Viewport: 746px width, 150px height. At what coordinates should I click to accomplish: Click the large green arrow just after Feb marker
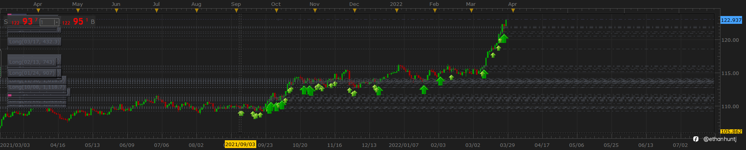(x=440, y=81)
